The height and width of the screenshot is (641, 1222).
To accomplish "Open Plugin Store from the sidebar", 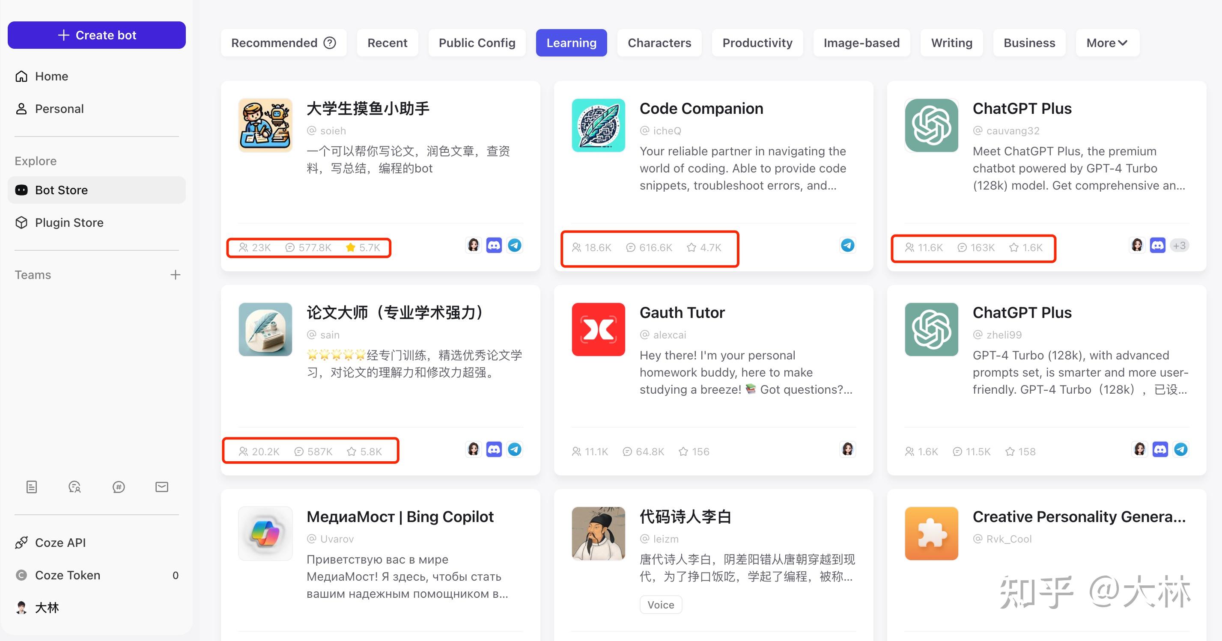I will [69, 223].
